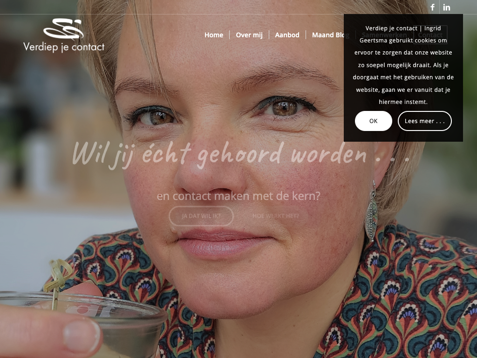The height and width of the screenshot is (358, 477).
Task: Click the woman's left eye in the photo
Action: (x=285, y=107)
